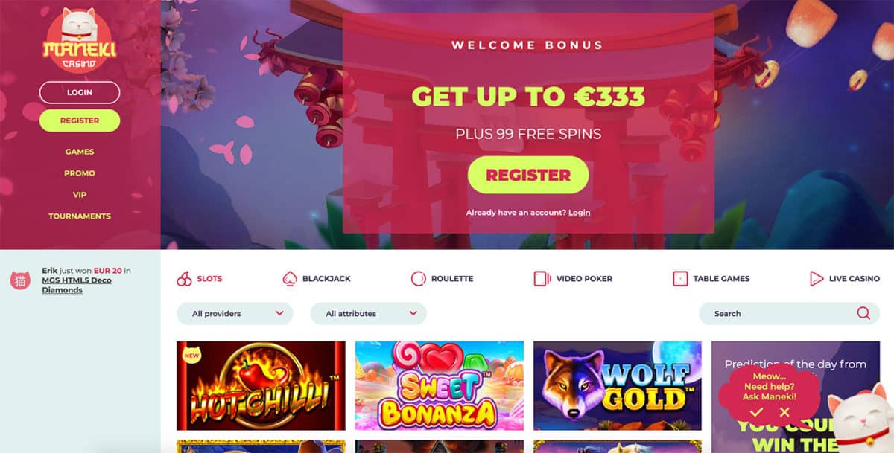Open the All attributes dropdown
This screenshot has width=894, height=453.
pyautogui.click(x=368, y=313)
